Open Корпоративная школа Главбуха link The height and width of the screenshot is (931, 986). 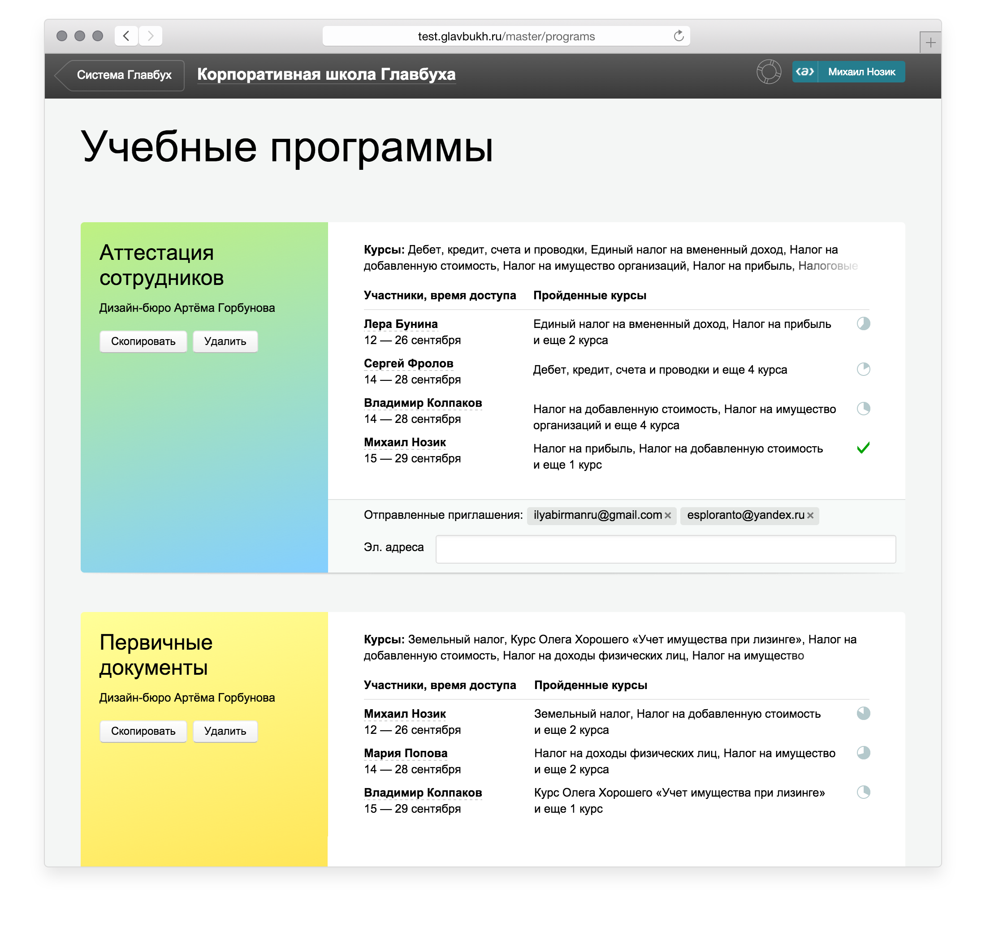pyautogui.click(x=326, y=74)
